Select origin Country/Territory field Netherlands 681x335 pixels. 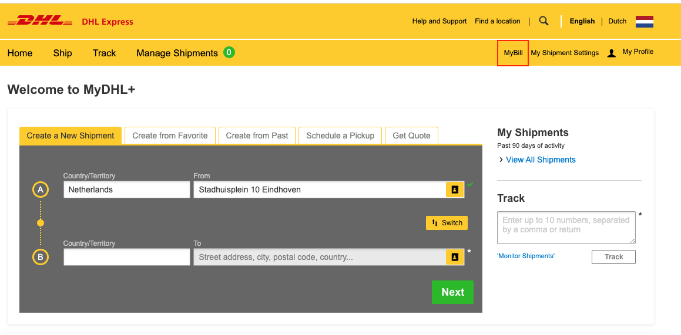[126, 190]
